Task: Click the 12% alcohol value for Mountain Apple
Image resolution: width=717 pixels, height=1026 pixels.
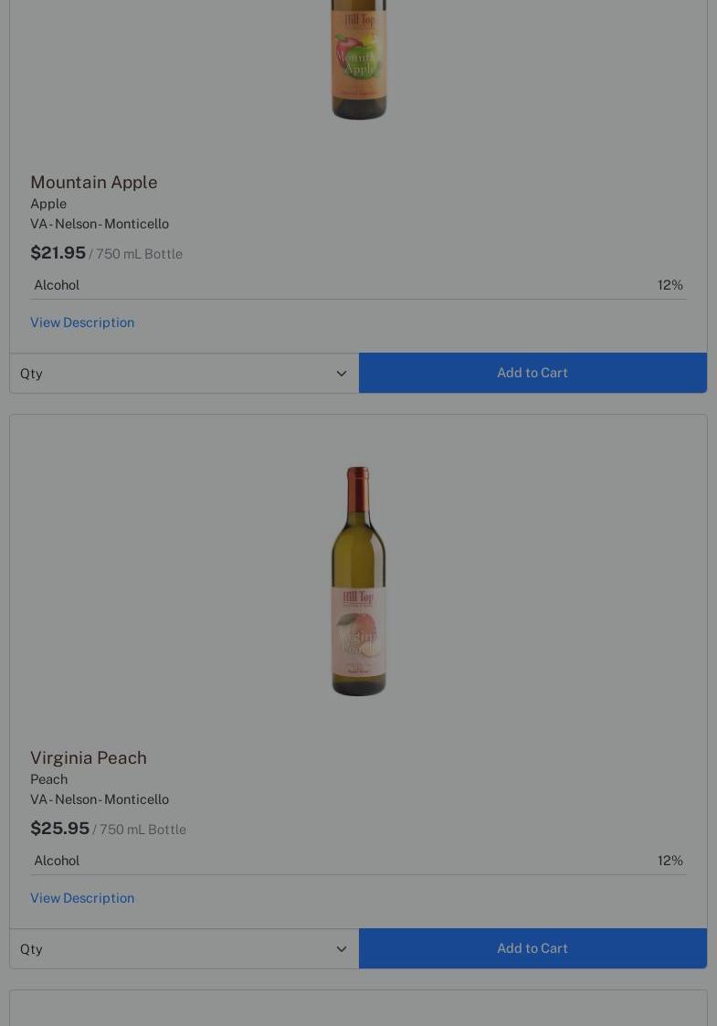Action: click(x=670, y=285)
